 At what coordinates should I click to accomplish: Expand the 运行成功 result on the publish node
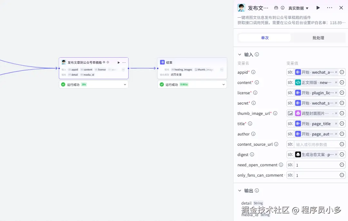point(124,84)
